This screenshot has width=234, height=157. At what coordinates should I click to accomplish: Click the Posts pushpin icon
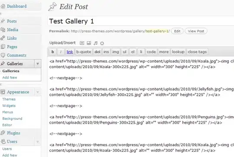click(3, 21)
